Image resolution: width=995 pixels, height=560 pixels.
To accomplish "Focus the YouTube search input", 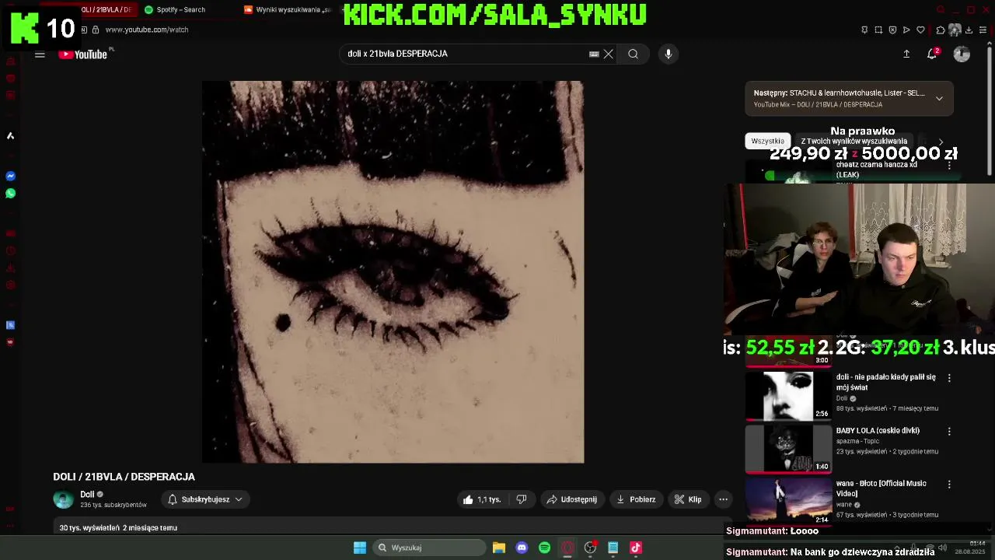I will (466, 54).
